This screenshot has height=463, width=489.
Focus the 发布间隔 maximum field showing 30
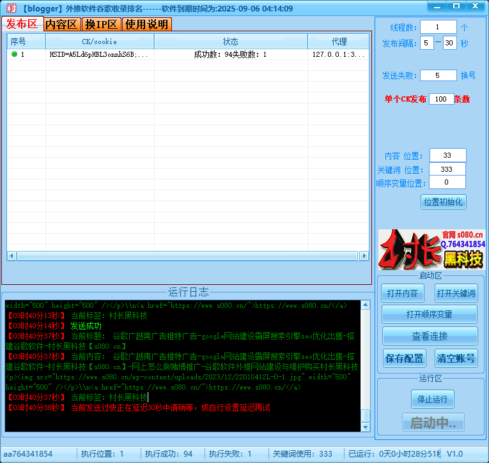pyautogui.click(x=449, y=43)
